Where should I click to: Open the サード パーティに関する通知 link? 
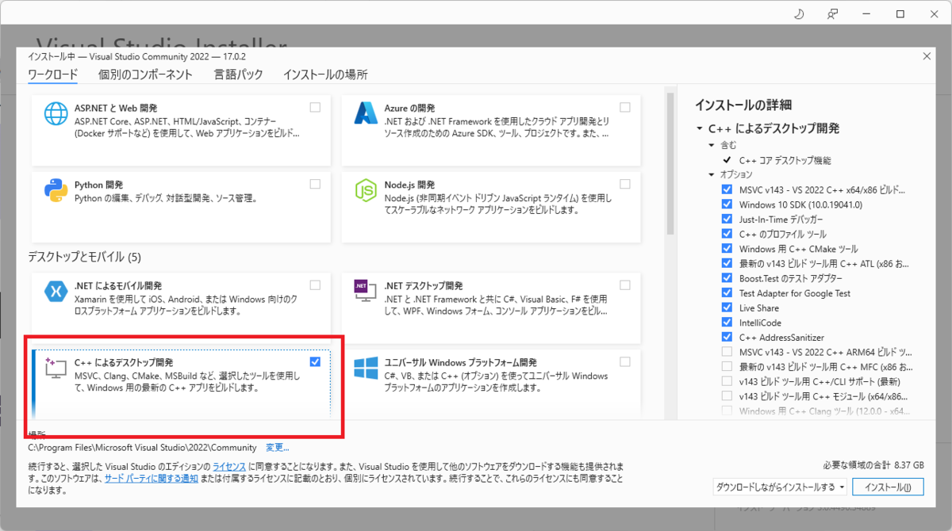(x=152, y=479)
